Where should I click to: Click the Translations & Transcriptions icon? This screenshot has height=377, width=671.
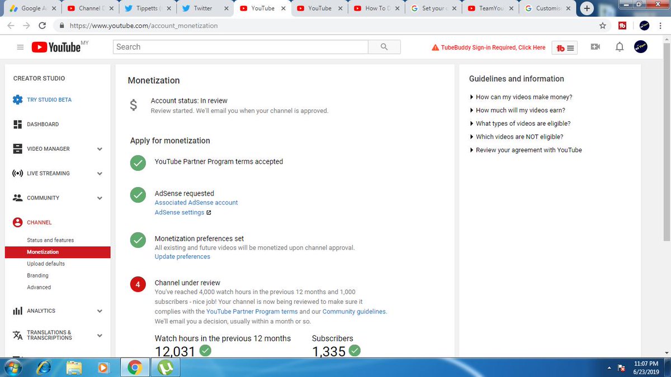(17, 335)
